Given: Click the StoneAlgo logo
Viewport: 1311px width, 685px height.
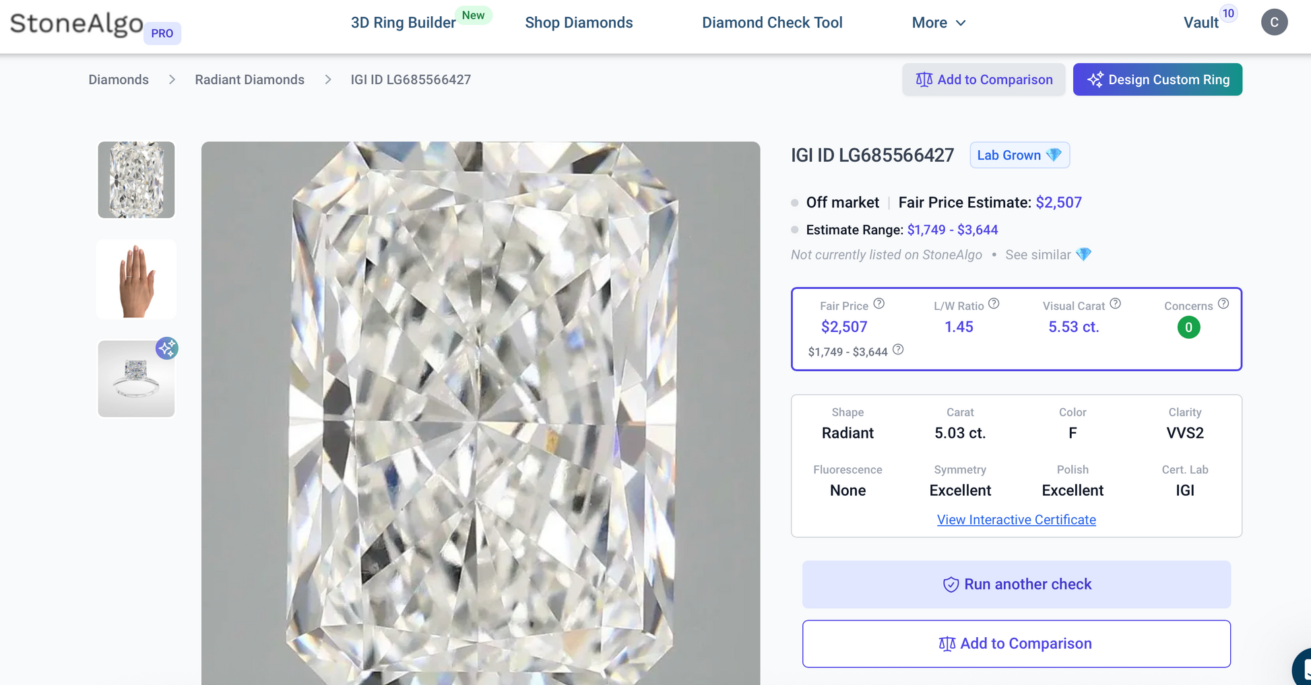Looking at the screenshot, I should pos(77,24).
